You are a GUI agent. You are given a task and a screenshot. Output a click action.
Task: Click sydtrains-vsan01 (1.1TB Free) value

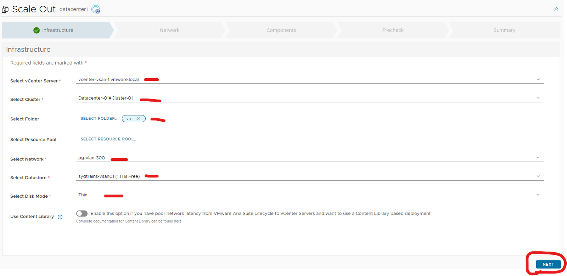[109, 176]
